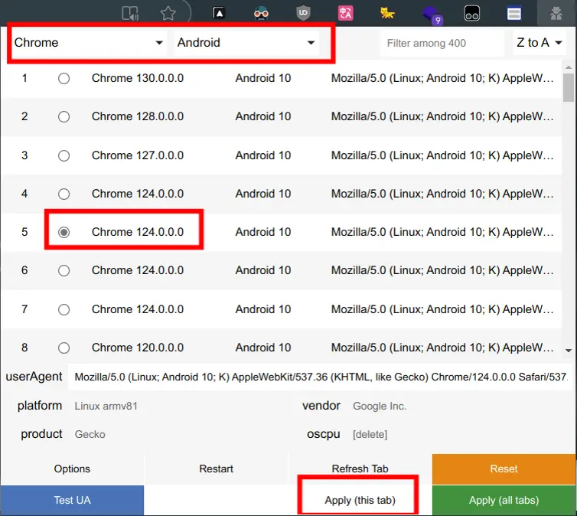Viewport: 577px width, 516px height.
Task: Click the User-Agent Switcher spy icon
Action: point(556,13)
